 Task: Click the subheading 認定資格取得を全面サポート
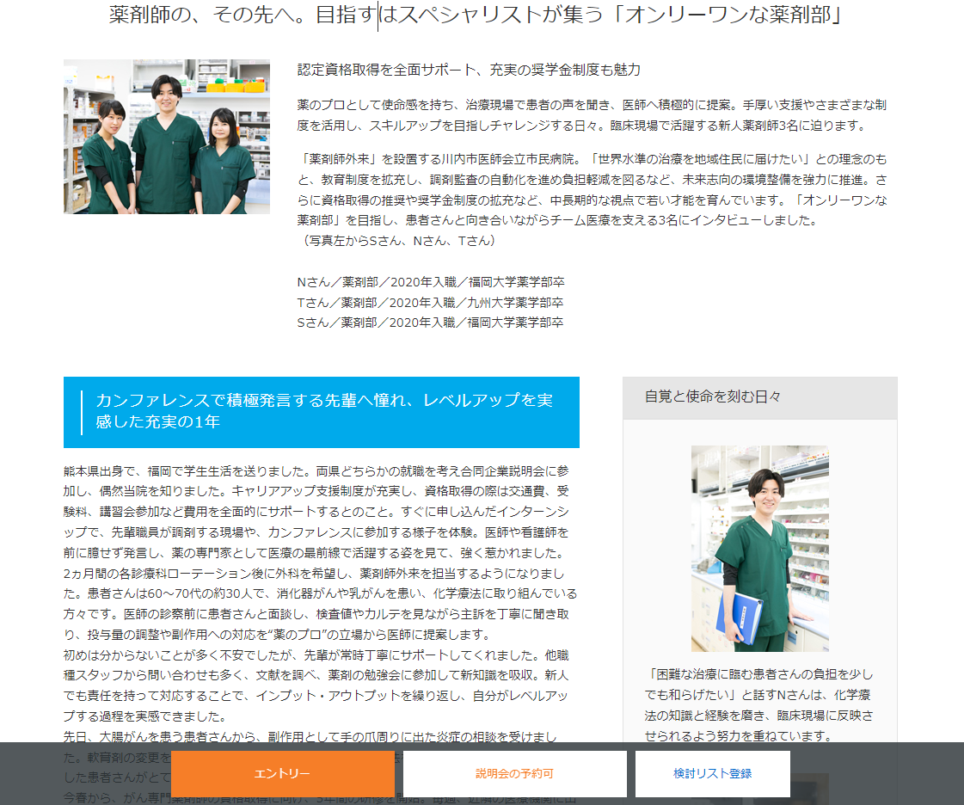[x=469, y=71]
